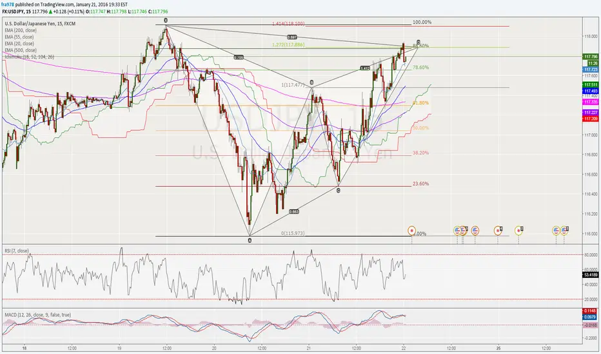The height and width of the screenshot is (354, 601).
Task: Click date 19 on the time axis
Action: pos(119,348)
